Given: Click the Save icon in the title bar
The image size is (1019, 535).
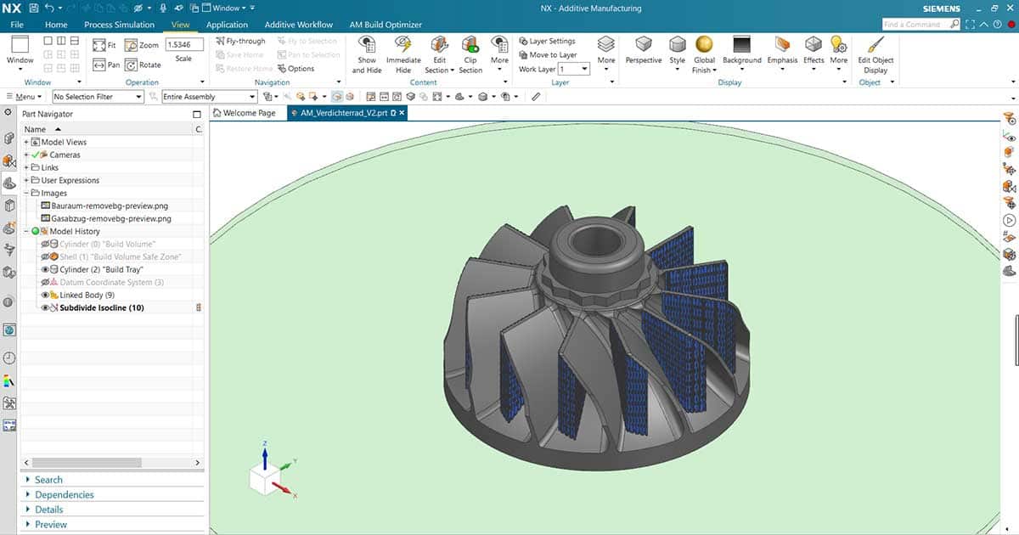Looking at the screenshot, I should point(33,8).
